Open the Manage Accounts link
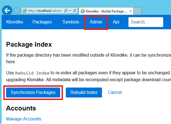171x124 pixels. [x=24, y=119]
